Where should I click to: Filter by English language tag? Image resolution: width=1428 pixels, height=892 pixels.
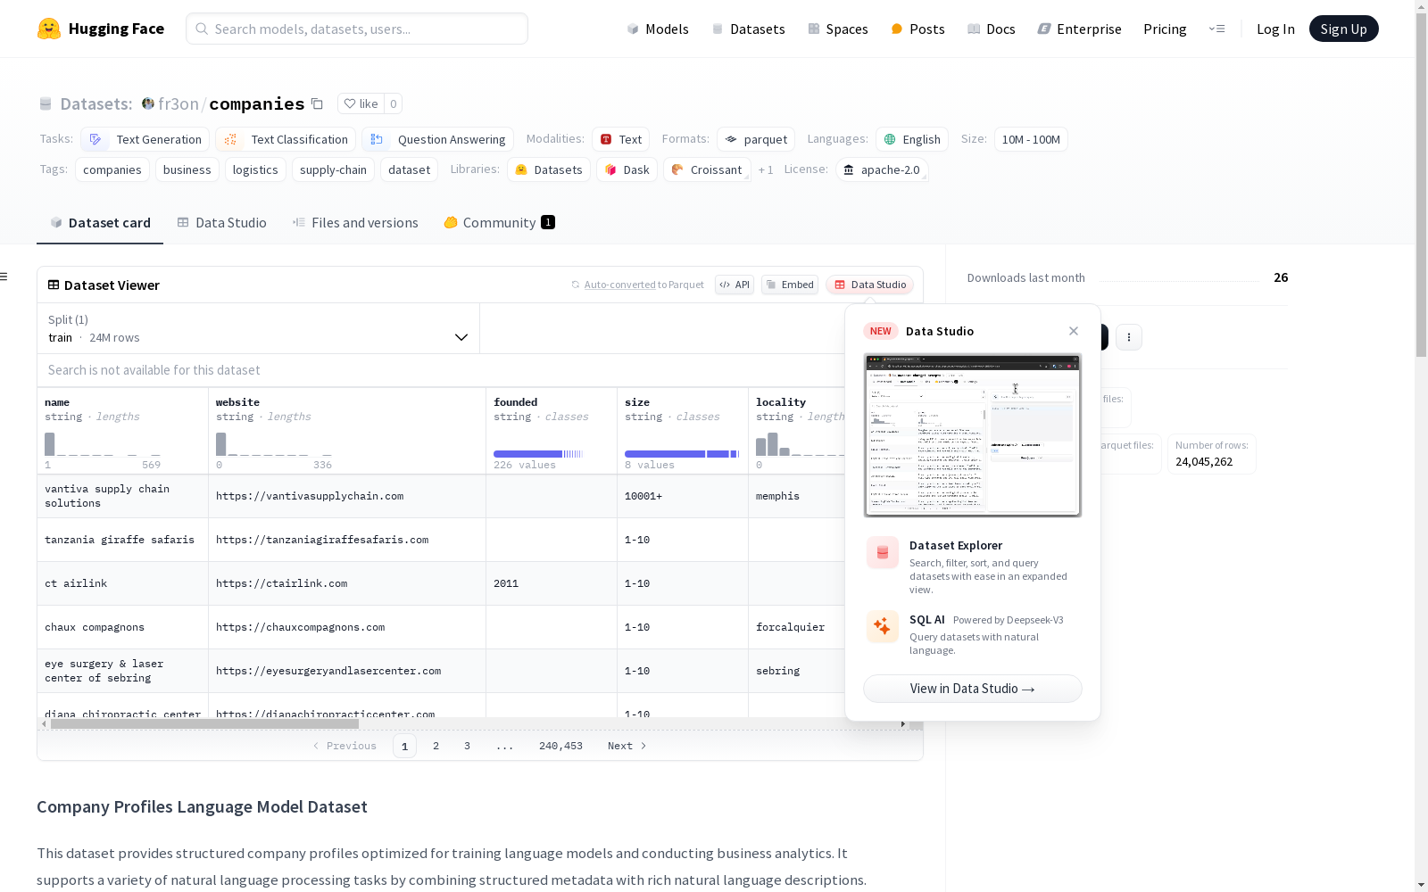tap(912, 139)
